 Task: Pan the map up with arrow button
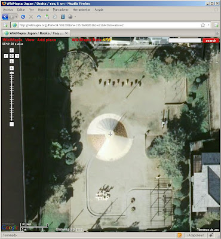11,50
